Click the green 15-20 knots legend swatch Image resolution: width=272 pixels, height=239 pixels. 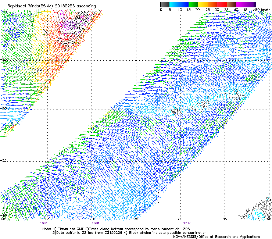(x=193, y=4)
